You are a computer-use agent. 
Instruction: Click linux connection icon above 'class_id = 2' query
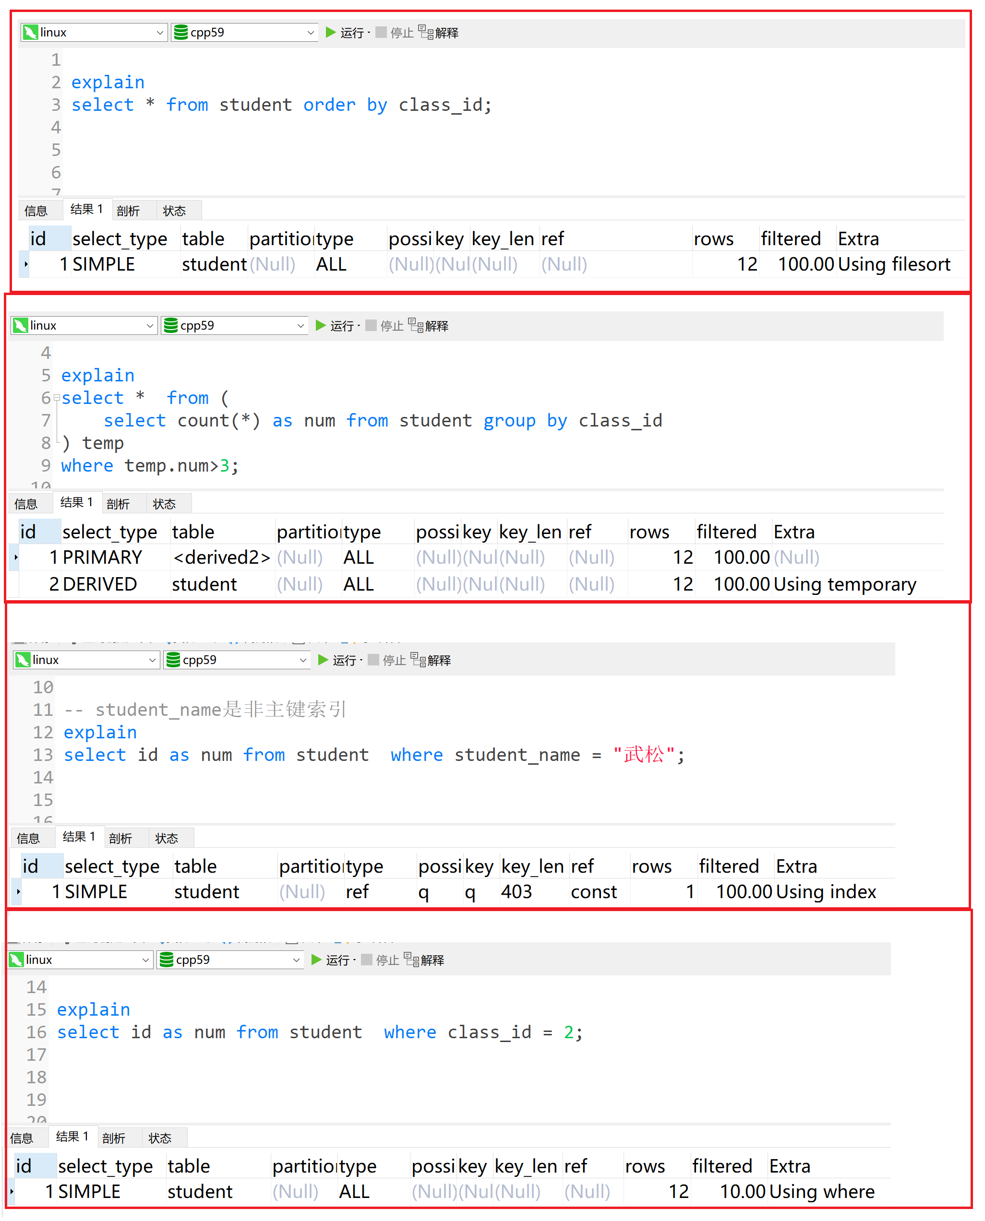pyautogui.click(x=16, y=960)
